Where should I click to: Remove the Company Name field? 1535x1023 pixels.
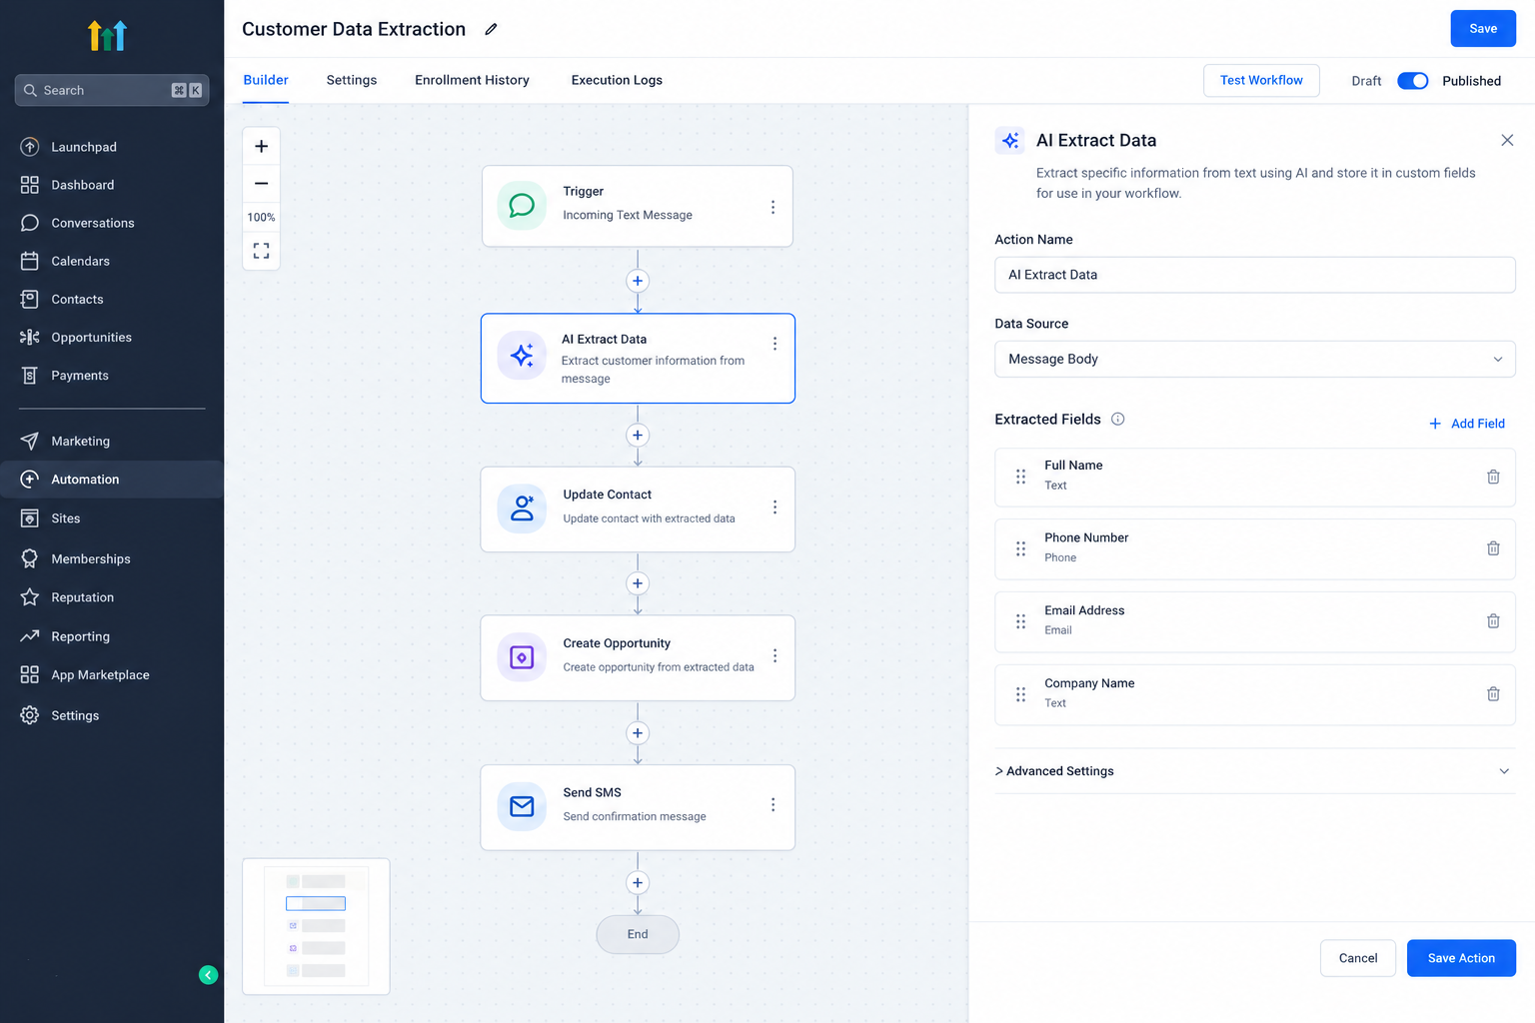click(1493, 694)
